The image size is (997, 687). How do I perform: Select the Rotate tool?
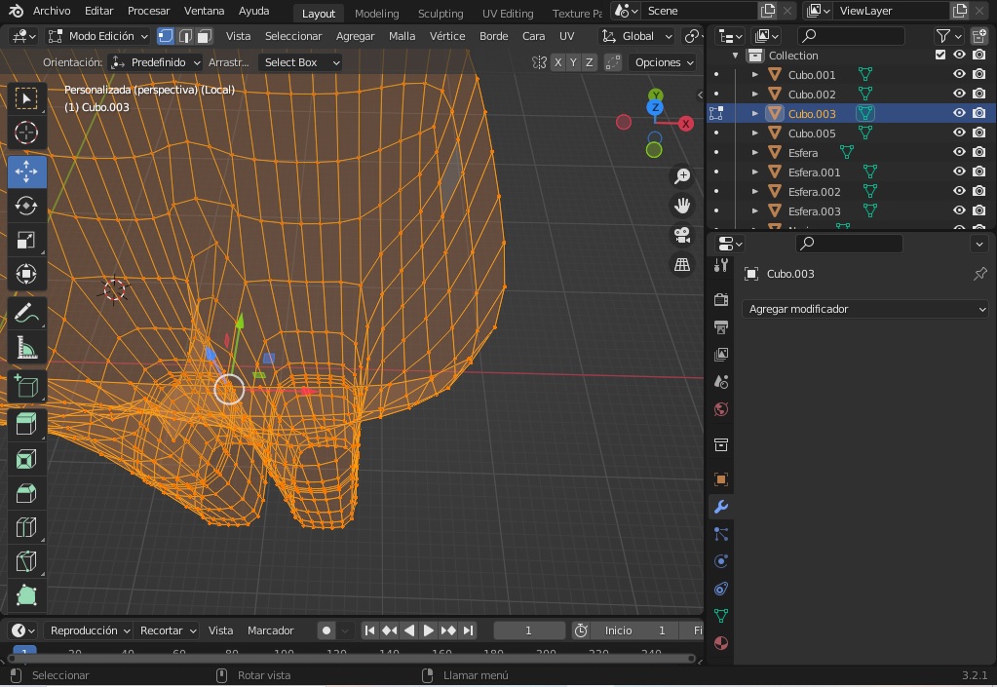26,206
